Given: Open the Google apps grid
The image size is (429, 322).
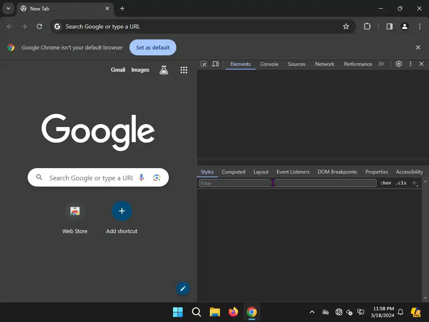Looking at the screenshot, I should (x=184, y=70).
